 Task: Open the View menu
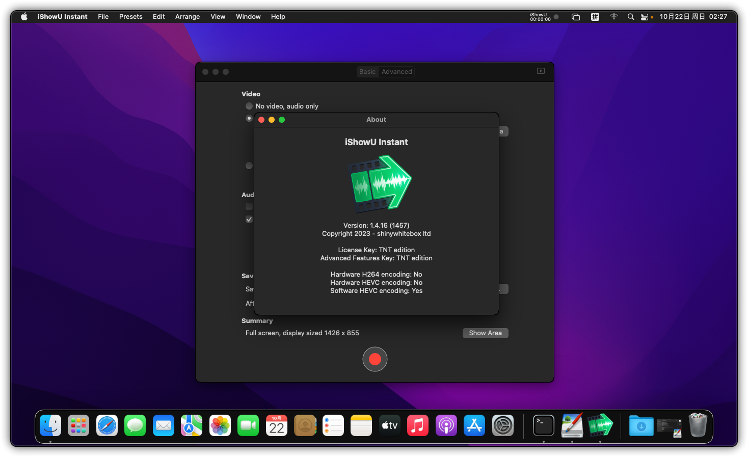(x=218, y=16)
